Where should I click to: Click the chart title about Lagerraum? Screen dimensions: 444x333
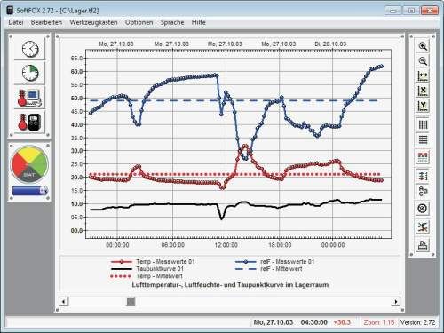pyautogui.click(x=230, y=285)
